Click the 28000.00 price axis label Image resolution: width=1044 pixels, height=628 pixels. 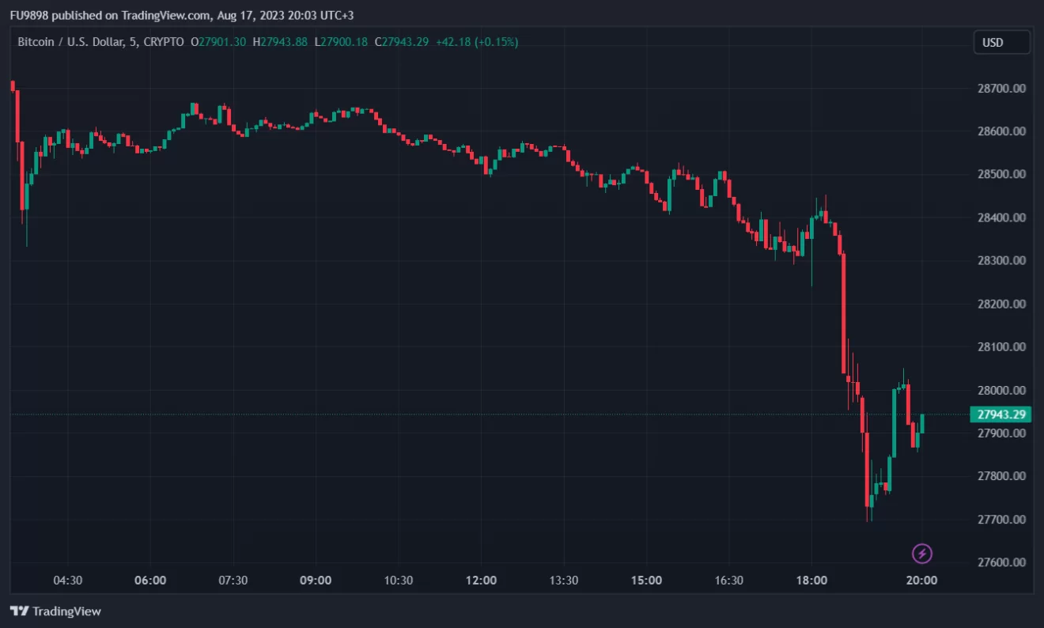pos(1000,390)
